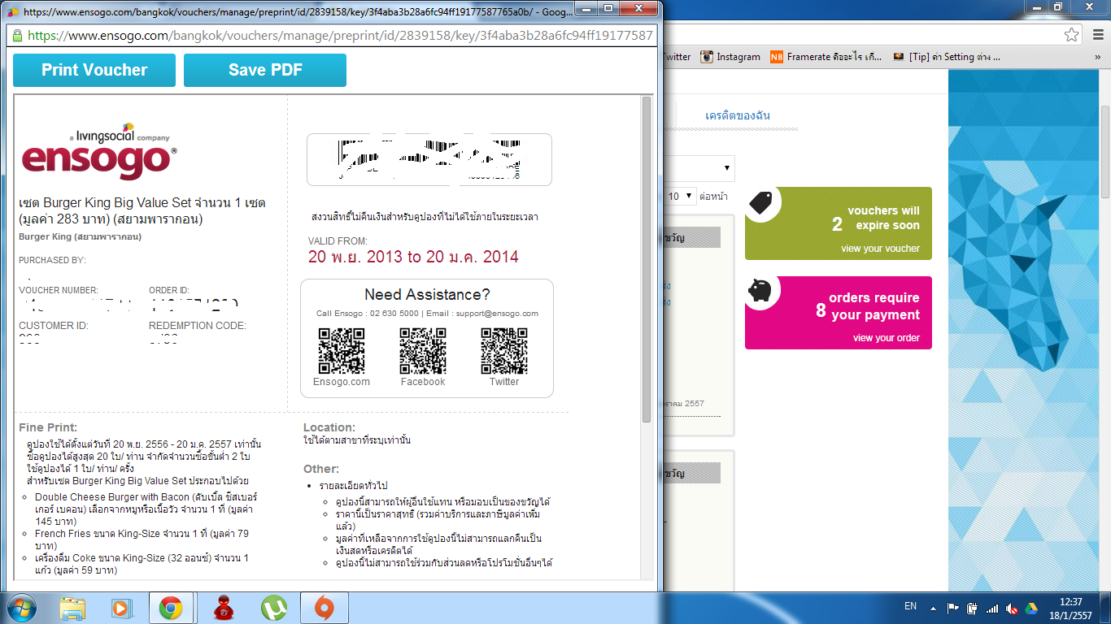The image size is (1111, 624).
Task: Open the [Tip] Setting bookmark
Action: pyautogui.click(x=946, y=57)
